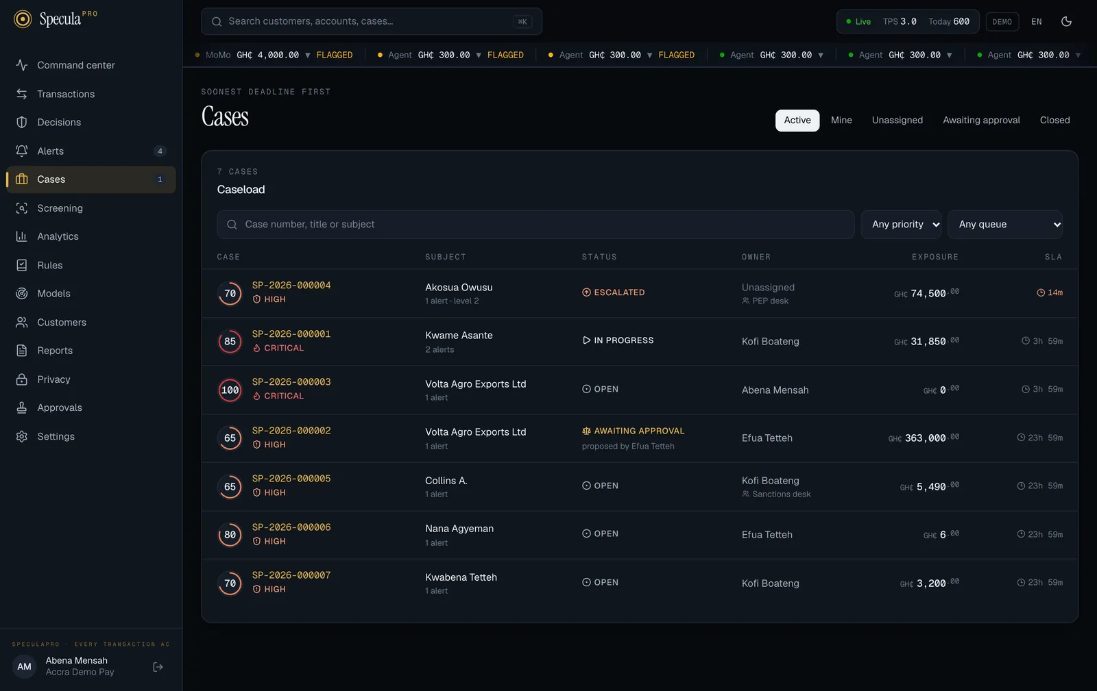Viewport: 1097px width, 691px height.
Task: Toggle dark mode moon icon
Action: click(x=1066, y=21)
